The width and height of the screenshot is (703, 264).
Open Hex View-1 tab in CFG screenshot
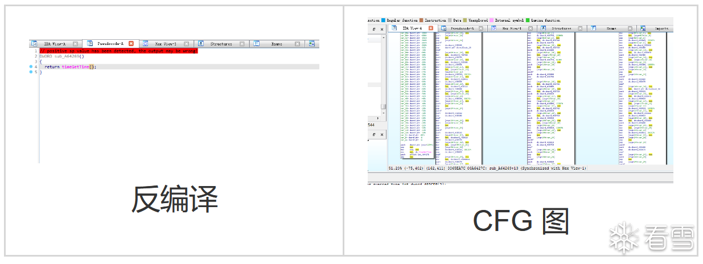pyautogui.click(x=512, y=28)
